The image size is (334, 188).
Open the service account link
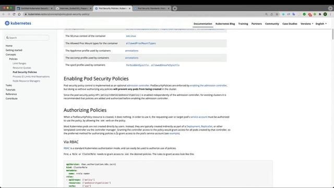point(199,117)
